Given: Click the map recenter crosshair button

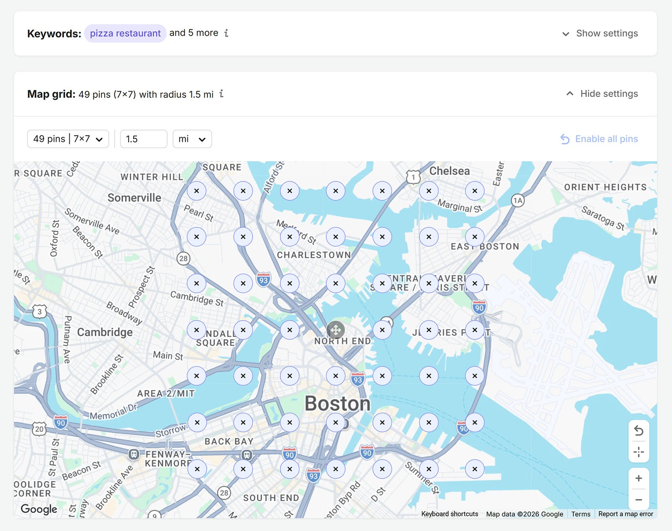Looking at the screenshot, I should (x=638, y=452).
